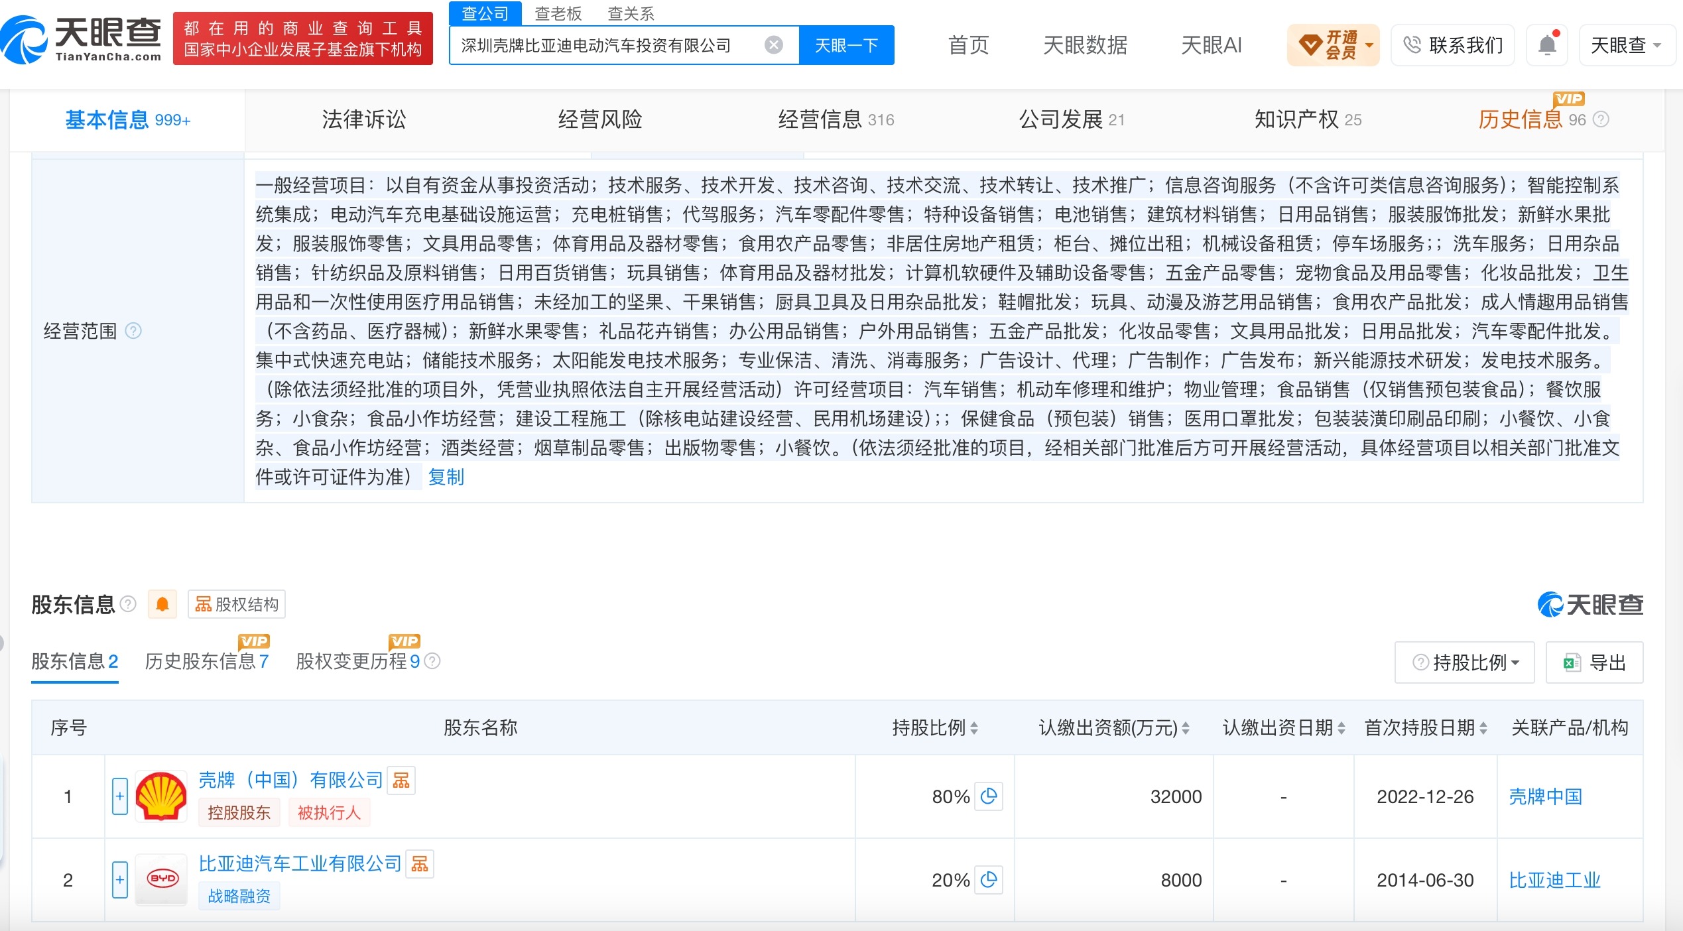Click the phone icon beside 联系我们
This screenshot has height=931, width=1683.
pos(1412,45)
